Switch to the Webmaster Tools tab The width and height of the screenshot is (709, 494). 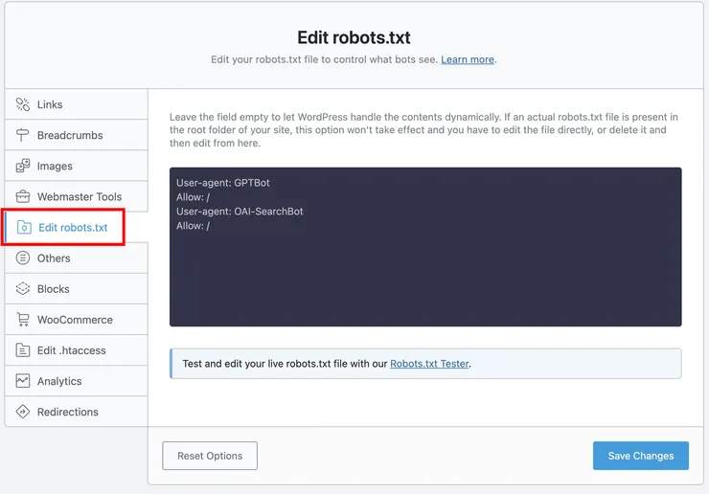[80, 196]
